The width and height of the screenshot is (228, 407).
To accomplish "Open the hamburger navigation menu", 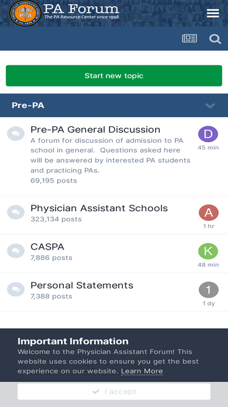I will click(x=213, y=13).
